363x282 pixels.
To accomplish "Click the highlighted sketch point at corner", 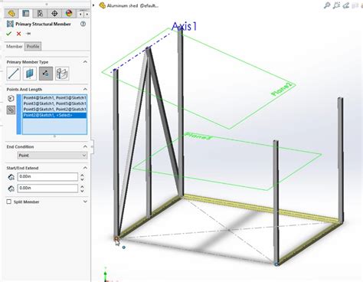I will click(x=116, y=239).
